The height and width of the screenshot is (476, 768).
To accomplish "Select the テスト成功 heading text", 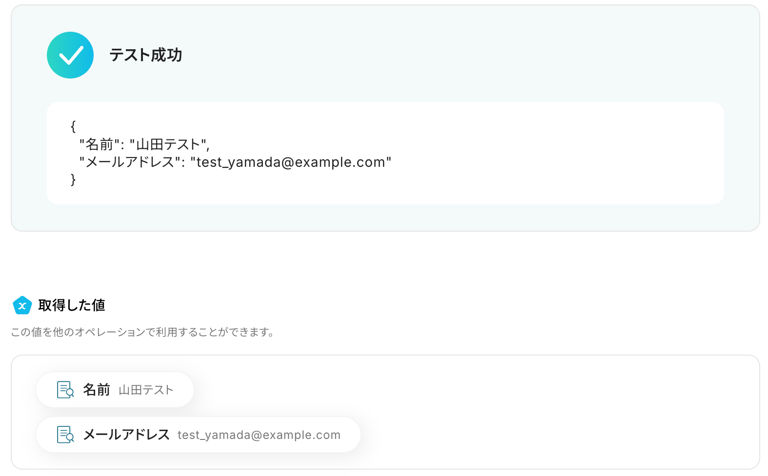I will 145,55.
